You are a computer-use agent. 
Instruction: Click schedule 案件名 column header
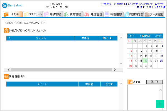(87, 38)
